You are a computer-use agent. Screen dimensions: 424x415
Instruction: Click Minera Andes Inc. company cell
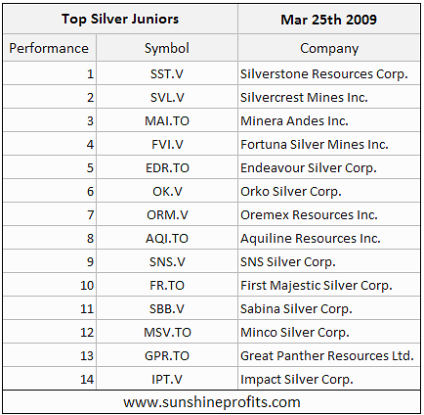[329, 120]
